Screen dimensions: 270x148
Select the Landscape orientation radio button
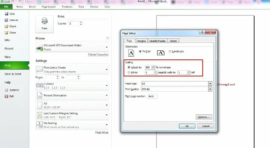[x=170, y=51]
